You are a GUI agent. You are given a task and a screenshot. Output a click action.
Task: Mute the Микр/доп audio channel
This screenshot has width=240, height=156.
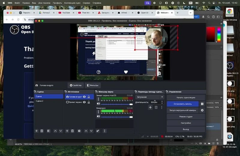98,116
